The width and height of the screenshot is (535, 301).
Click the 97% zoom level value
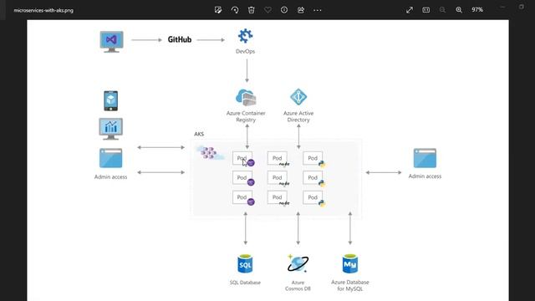point(477,10)
